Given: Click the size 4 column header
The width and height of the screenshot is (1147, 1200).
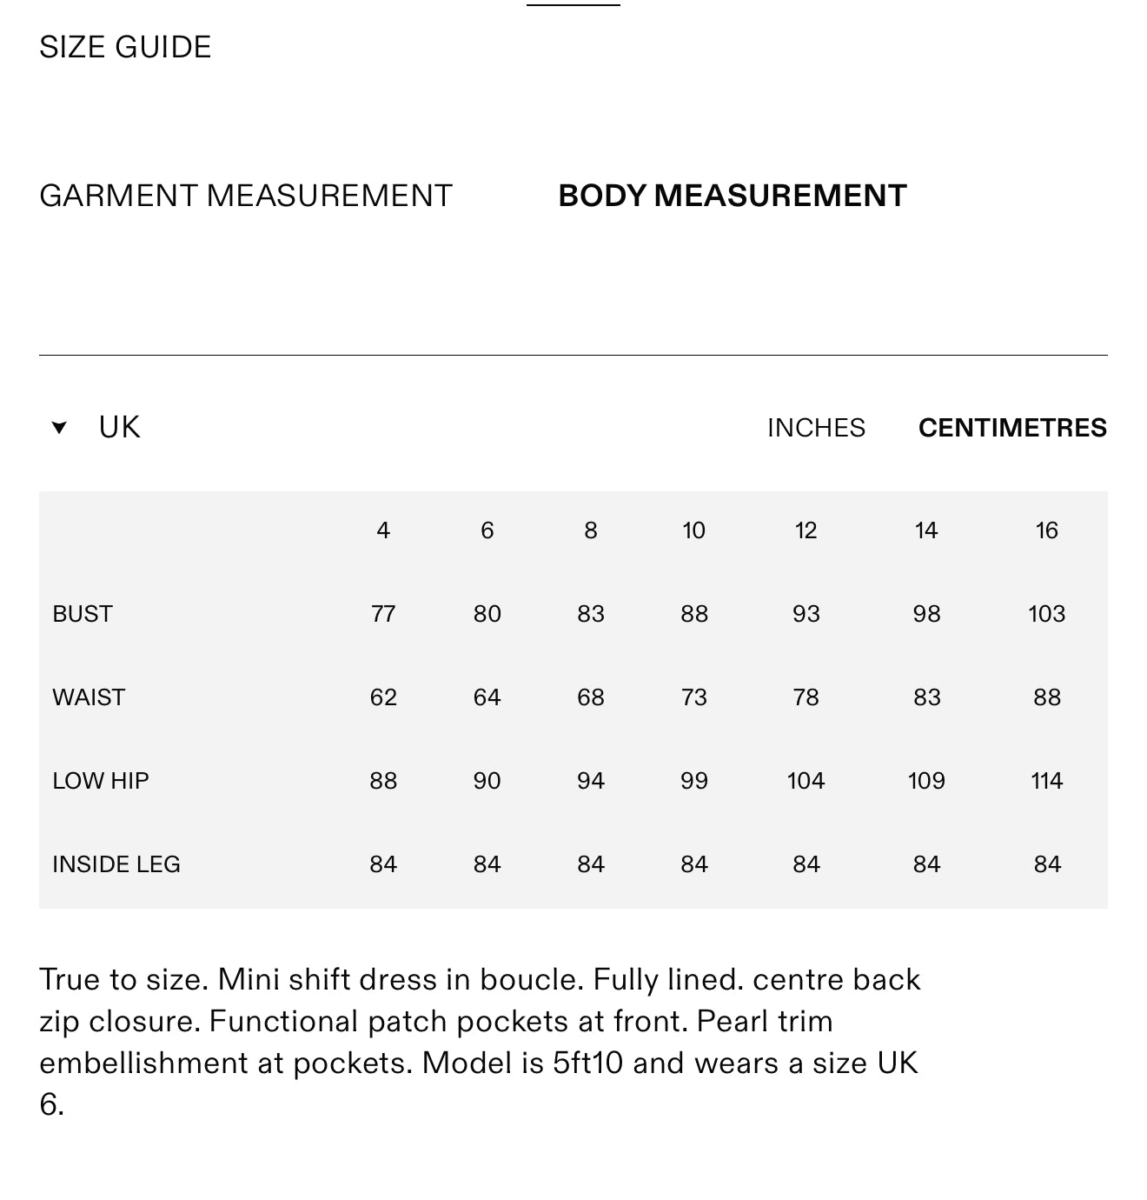Looking at the screenshot, I should pyautogui.click(x=383, y=530).
